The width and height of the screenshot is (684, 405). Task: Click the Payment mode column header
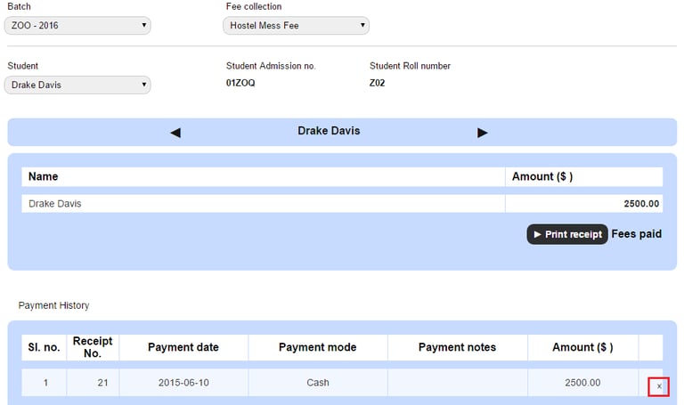pyautogui.click(x=317, y=347)
